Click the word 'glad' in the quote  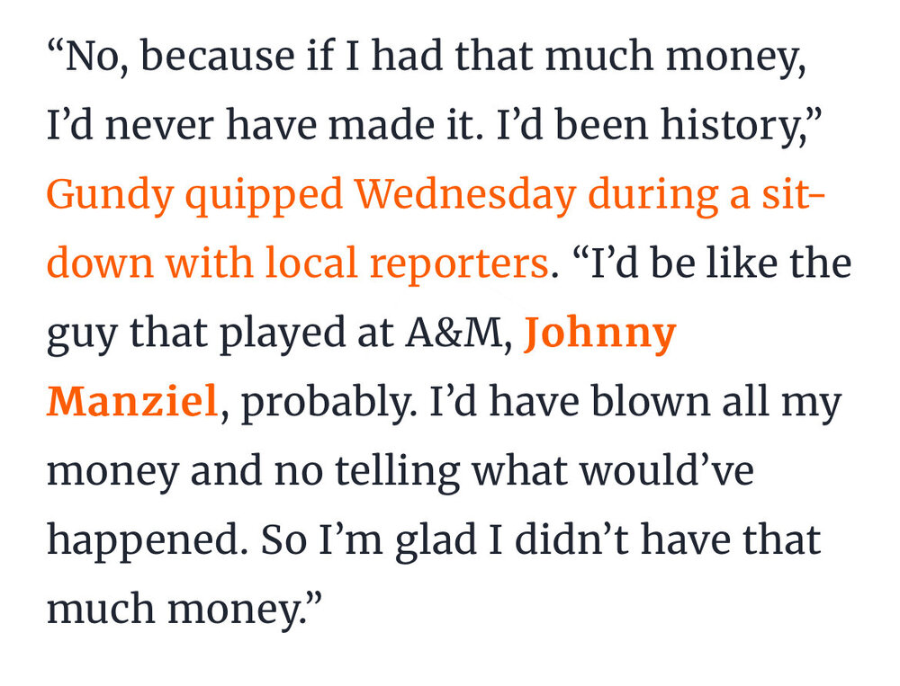(x=436, y=541)
